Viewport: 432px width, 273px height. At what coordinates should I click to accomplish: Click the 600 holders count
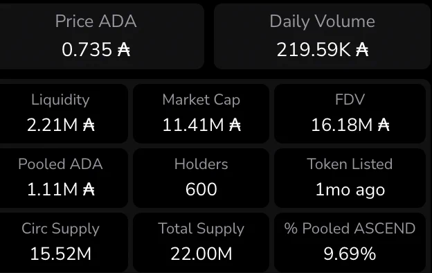click(201, 189)
